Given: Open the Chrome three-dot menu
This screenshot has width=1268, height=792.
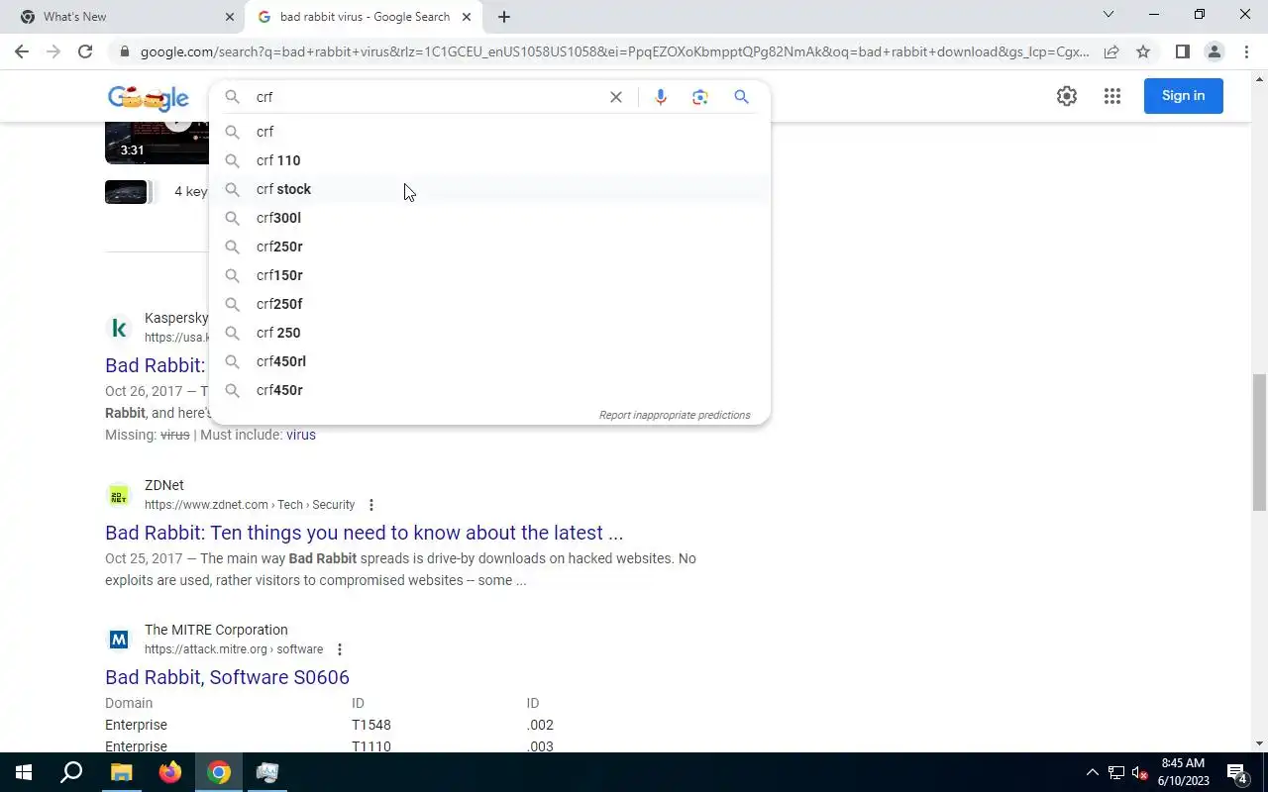Looking at the screenshot, I should click(1246, 51).
